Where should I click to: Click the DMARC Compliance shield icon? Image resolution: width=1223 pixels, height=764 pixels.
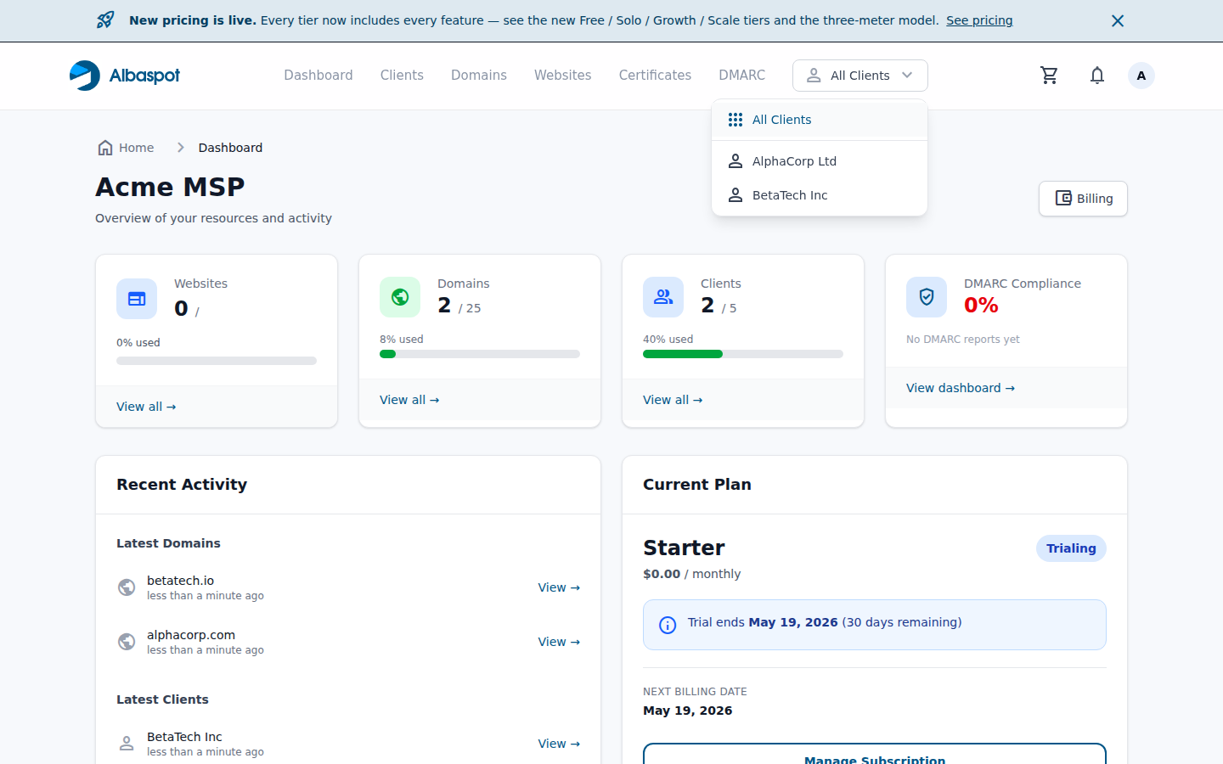tap(927, 297)
